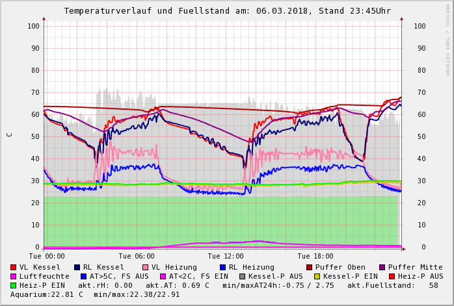Select the magenta Luftfeuchte legend swatch

pos(13,276)
